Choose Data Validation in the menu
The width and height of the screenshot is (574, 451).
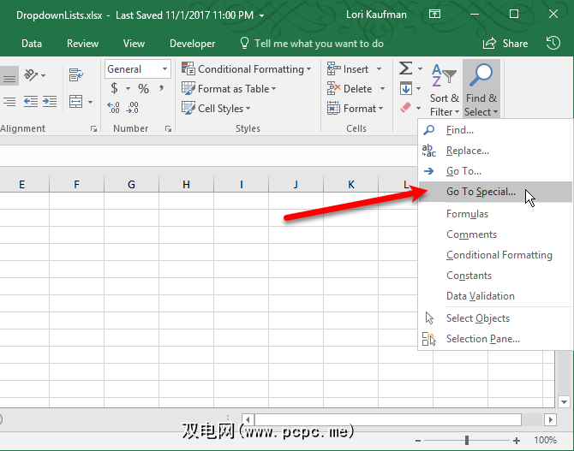coord(480,296)
